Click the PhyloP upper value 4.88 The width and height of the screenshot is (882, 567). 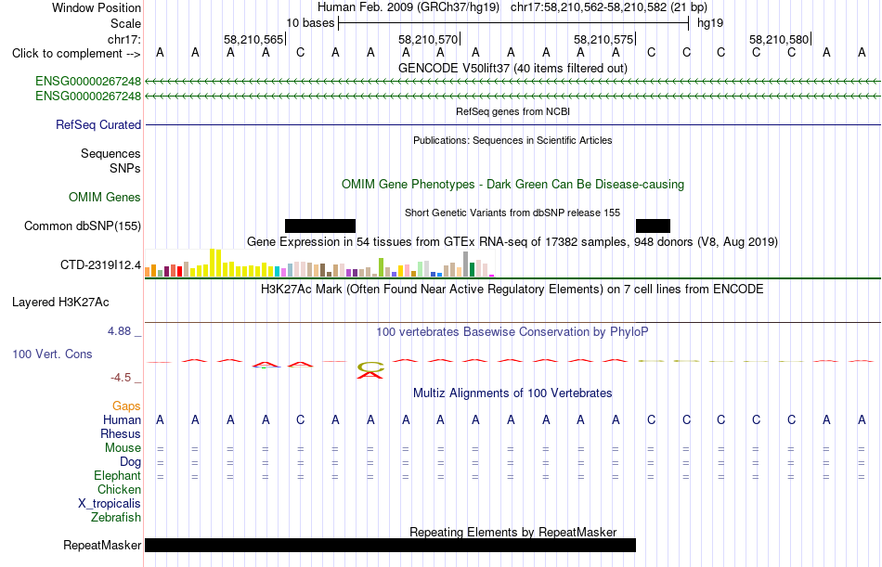pyautogui.click(x=119, y=331)
